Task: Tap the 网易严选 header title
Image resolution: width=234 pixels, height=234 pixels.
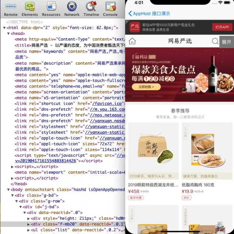Action: point(180,41)
